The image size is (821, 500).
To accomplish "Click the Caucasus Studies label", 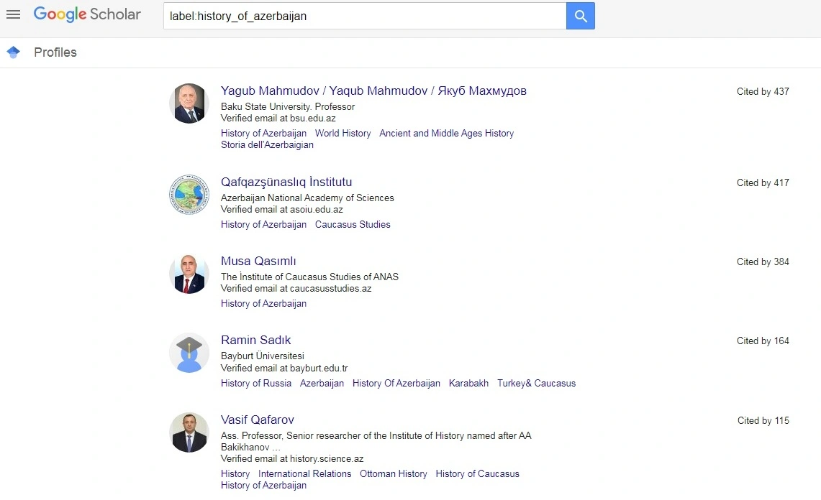I will (x=353, y=225).
